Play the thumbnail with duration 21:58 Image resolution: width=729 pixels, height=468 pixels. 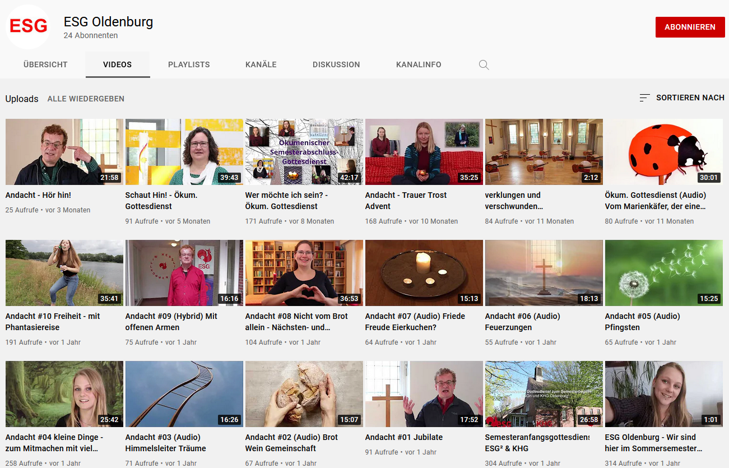coord(64,152)
